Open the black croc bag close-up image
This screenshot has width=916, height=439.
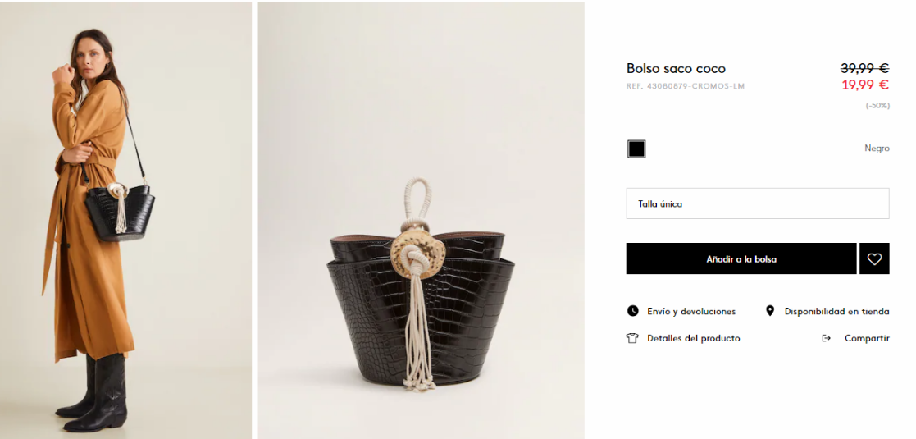(422, 220)
